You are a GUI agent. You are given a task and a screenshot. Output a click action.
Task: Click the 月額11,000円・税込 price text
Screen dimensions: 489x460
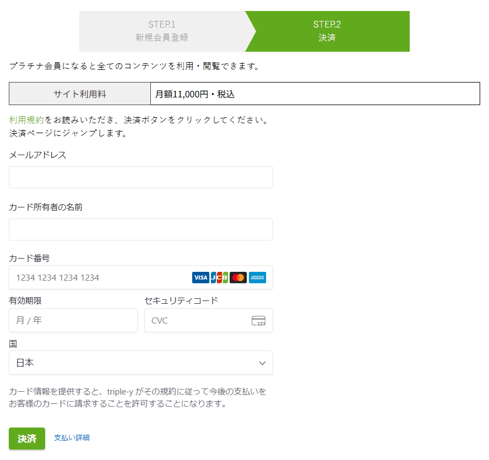195,94
